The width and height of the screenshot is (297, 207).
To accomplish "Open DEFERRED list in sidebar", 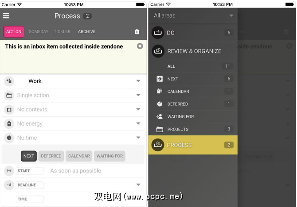I will [x=193, y=104].
